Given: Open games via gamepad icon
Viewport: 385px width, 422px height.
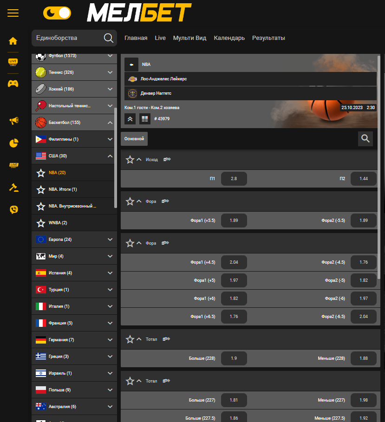Looking at the screenshot, I should 13,84.
